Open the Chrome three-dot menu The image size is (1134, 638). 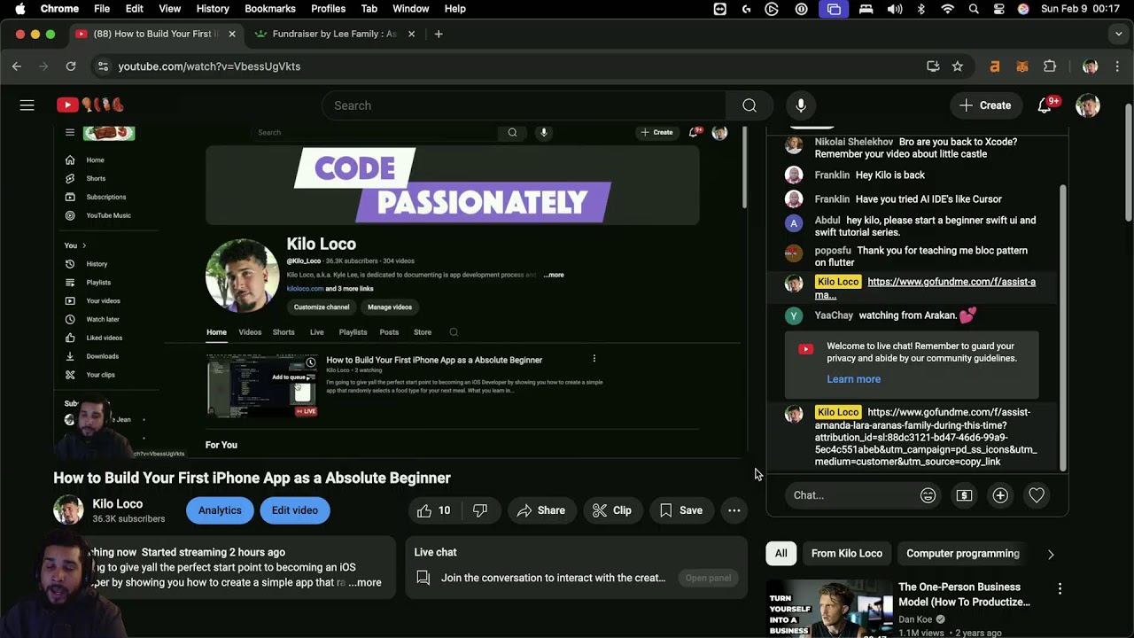1119,66
